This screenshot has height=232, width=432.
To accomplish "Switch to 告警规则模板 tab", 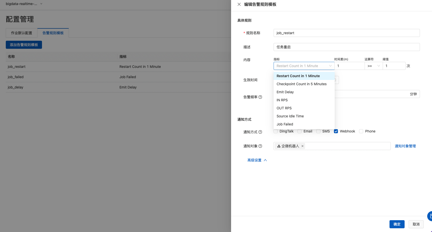I will [x=53, y=33].
